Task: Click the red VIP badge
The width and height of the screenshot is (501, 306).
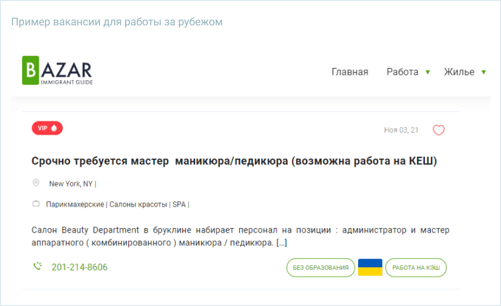Action: click(x=47, y=128)
